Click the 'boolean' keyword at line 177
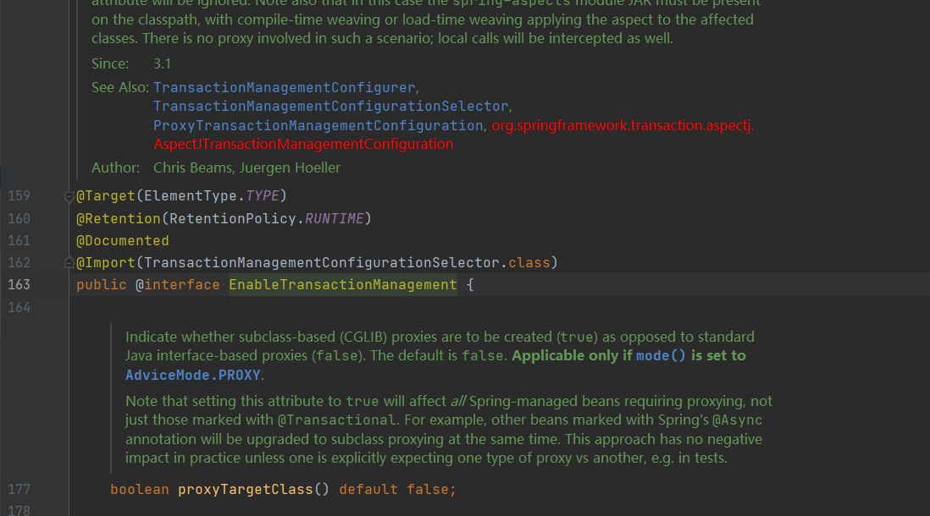This screenshot has height=516, width=930. click(140, 489)
